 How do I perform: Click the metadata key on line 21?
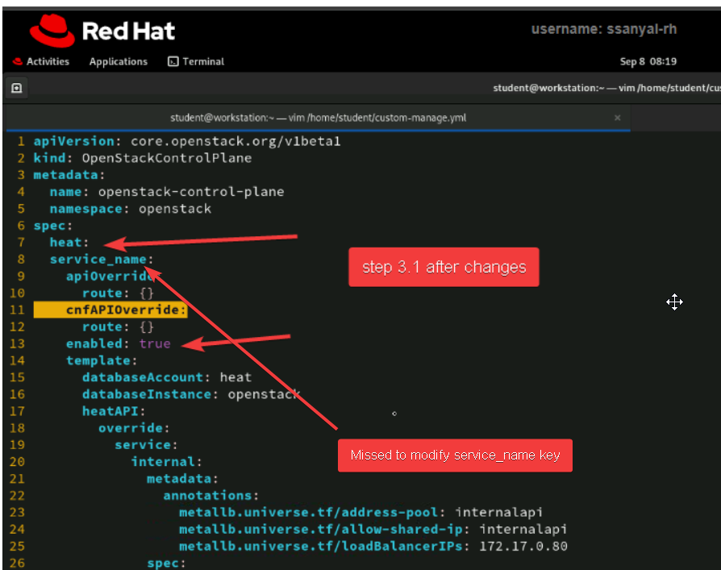(x=179, y=479)
